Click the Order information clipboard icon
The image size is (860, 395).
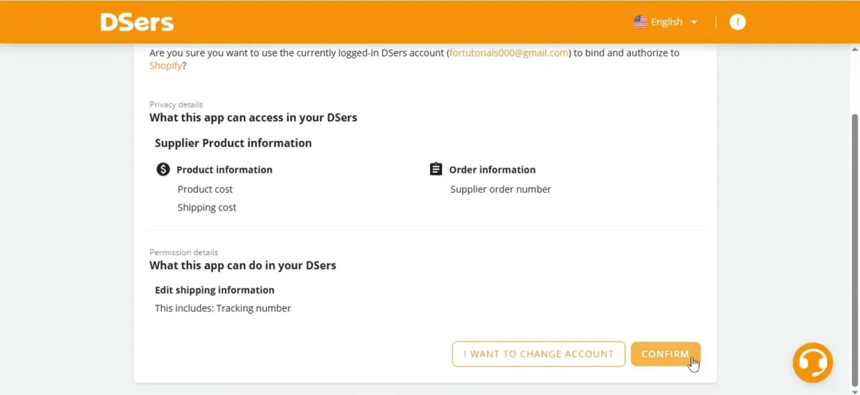click(436, 169)
